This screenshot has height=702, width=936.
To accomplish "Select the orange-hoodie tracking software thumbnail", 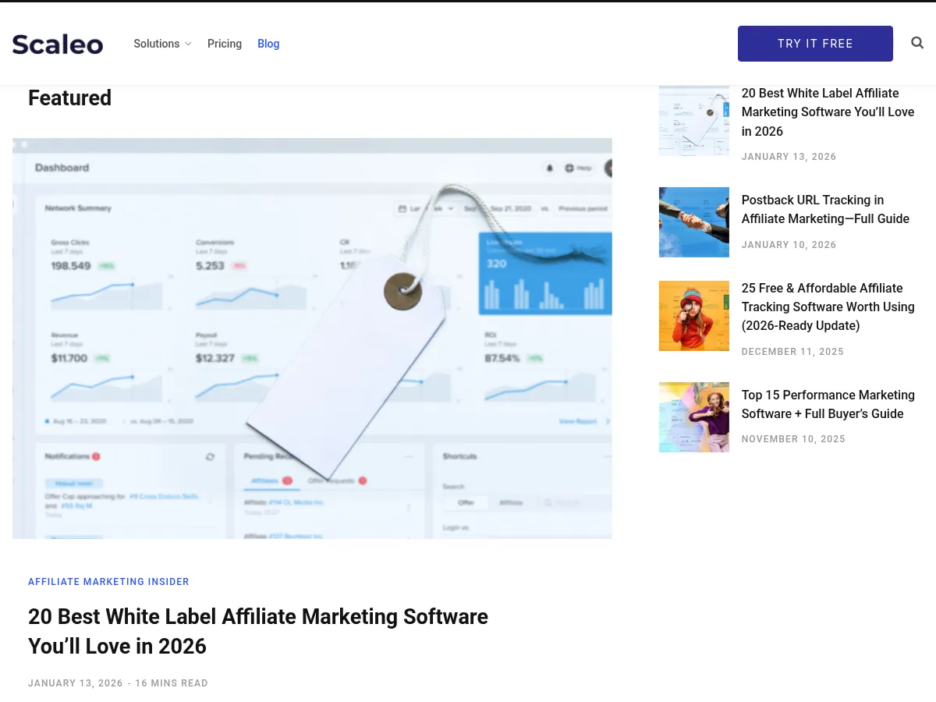I will click(693, 315).
